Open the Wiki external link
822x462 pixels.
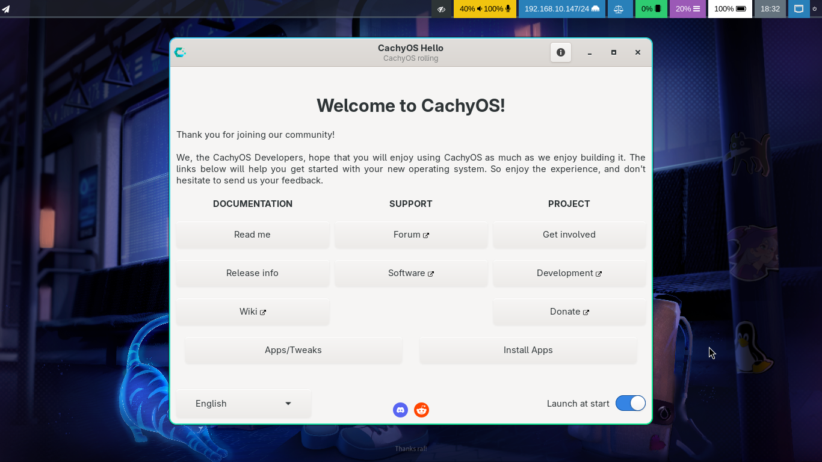pyautogui.click(x=253, y=312)
